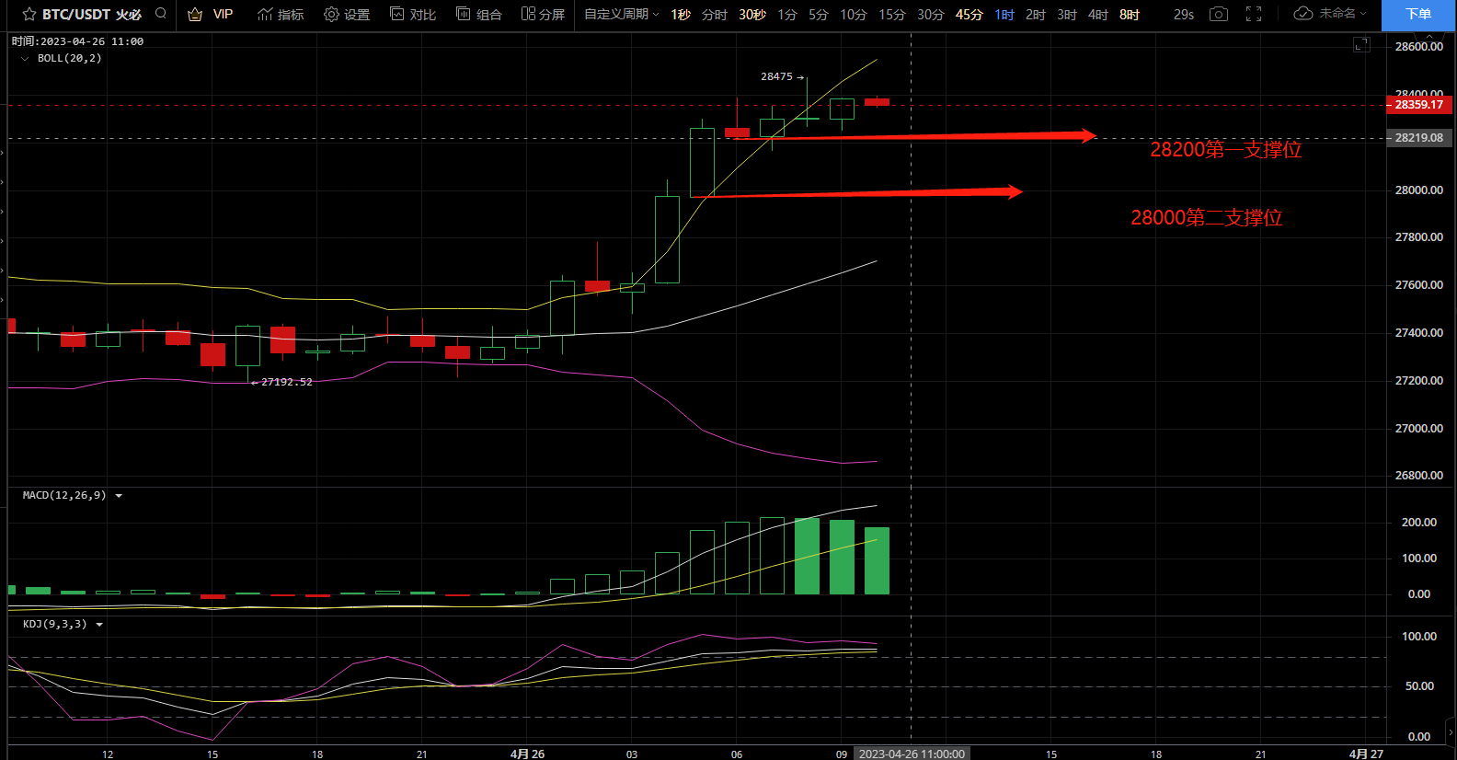Select the 10分 timeframe
Viewport: 1457px width, 760px height.
point(854,15)
